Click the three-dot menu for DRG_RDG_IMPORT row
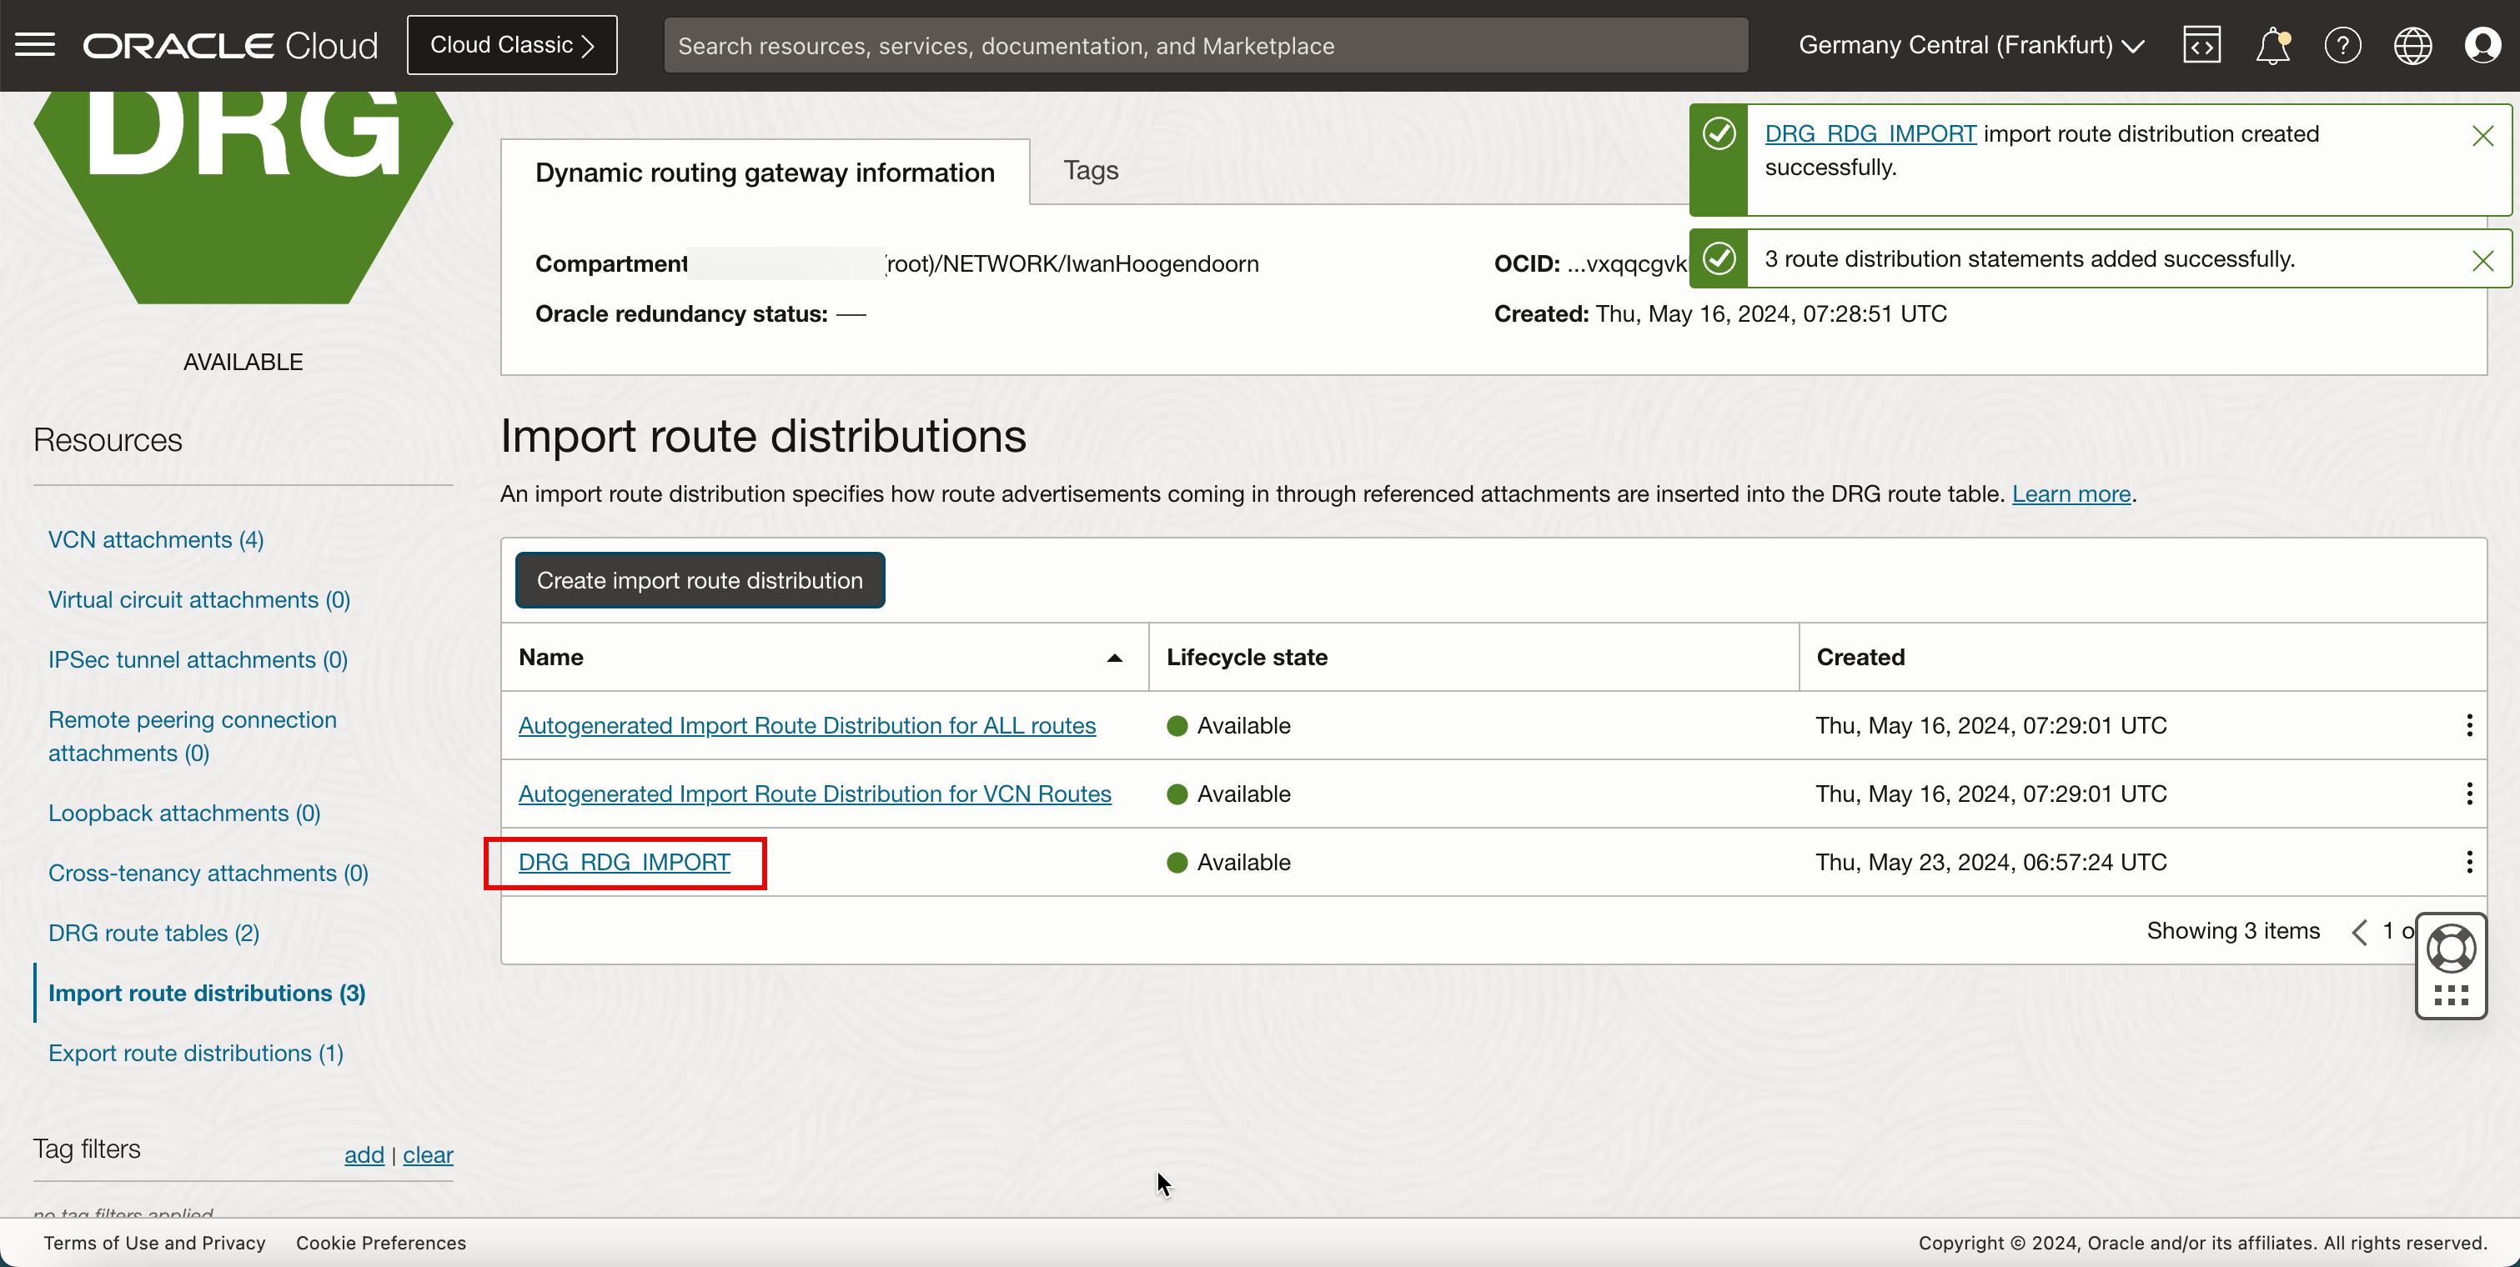Image resolution: width=2520 pixels, height=1267 pixels. pos(2468,861)
